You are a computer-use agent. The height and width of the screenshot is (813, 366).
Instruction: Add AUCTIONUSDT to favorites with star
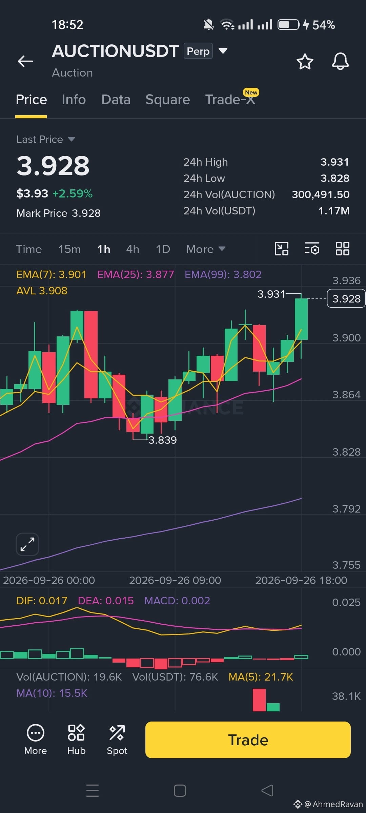[305, 62]
